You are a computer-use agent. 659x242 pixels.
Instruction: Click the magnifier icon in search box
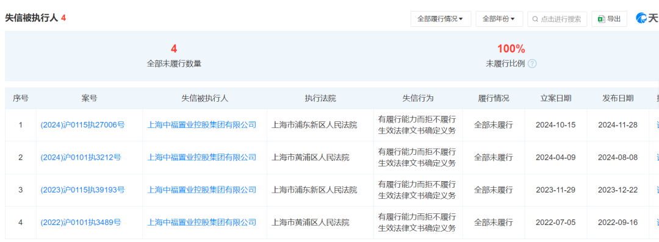point(535,19)
